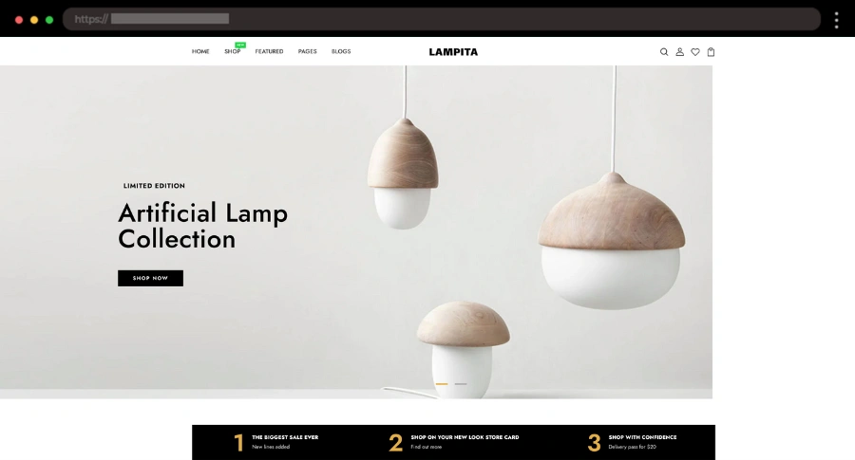The width and height of the screenshot is (855, 460).
Task: Click the LAMPITA logo
Action: pos(453,52)
